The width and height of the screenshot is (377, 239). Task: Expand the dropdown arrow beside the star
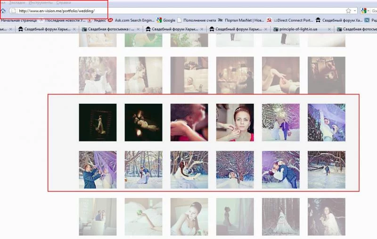click(x=355, y=10)
